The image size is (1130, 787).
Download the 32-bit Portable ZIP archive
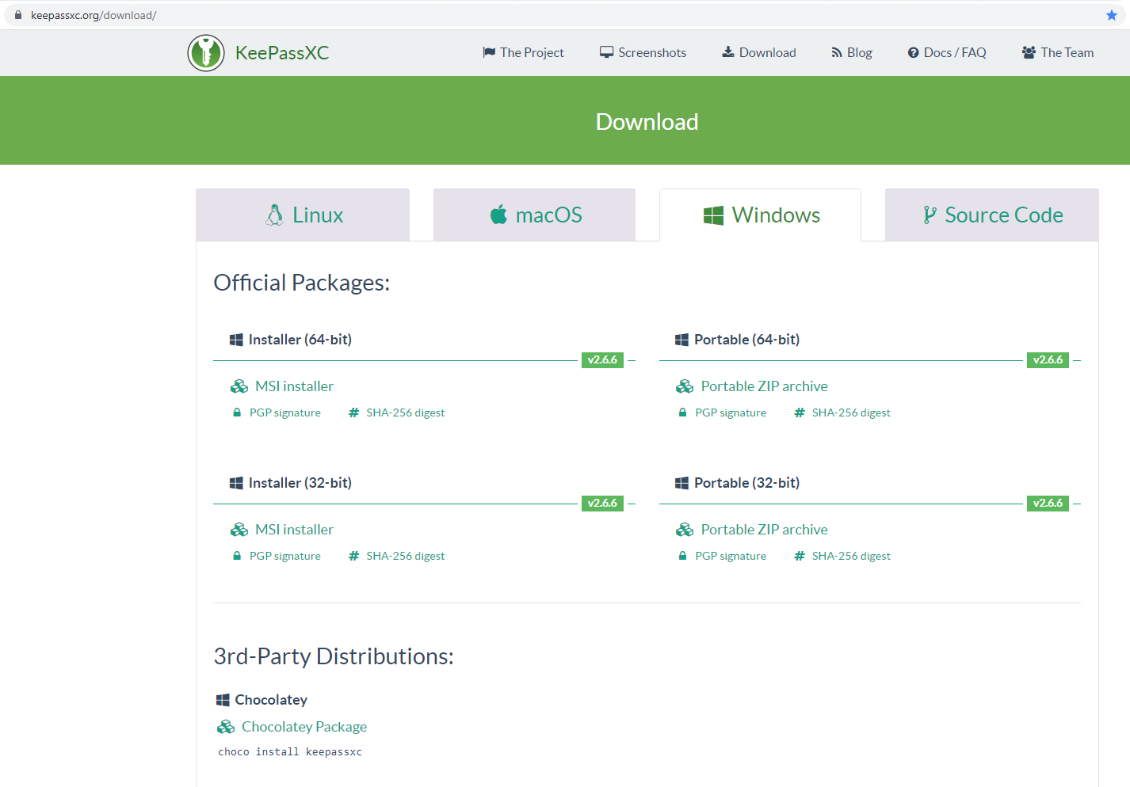pos(764,530)
